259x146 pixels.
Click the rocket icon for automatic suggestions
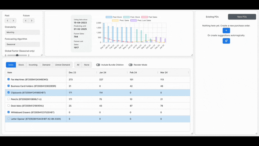point(226,41)
